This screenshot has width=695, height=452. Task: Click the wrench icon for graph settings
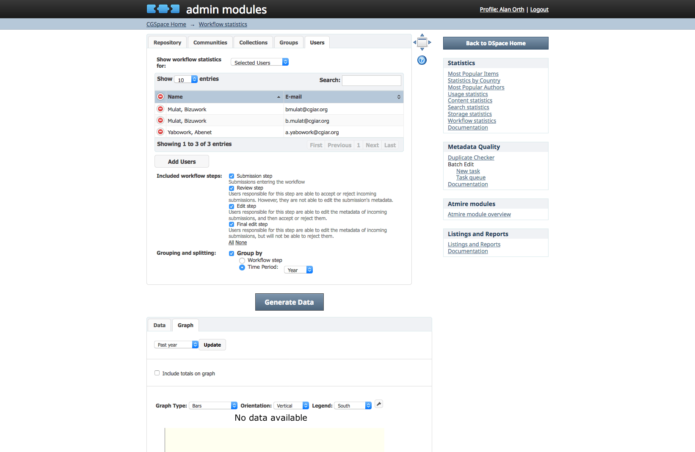(x=379, y=404)
